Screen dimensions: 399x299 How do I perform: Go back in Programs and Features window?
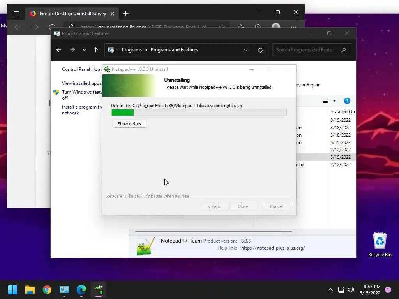(x=59, y=50)
